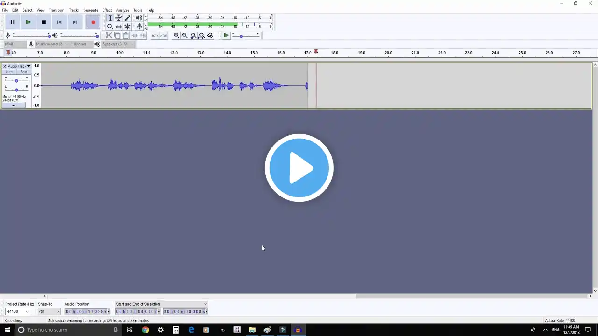Click the taskbar search box
This screenshot has height=336, width=598.
(x=68, y=330)
